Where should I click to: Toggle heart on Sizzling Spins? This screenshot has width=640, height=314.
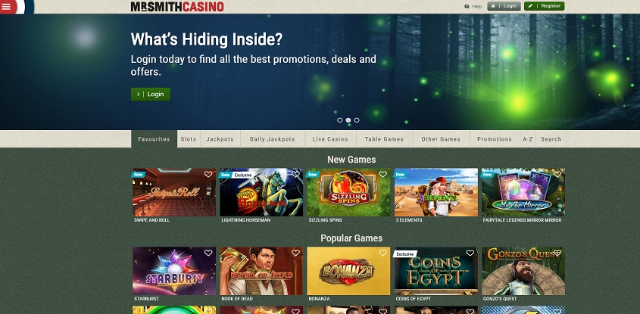pos(382,174)
